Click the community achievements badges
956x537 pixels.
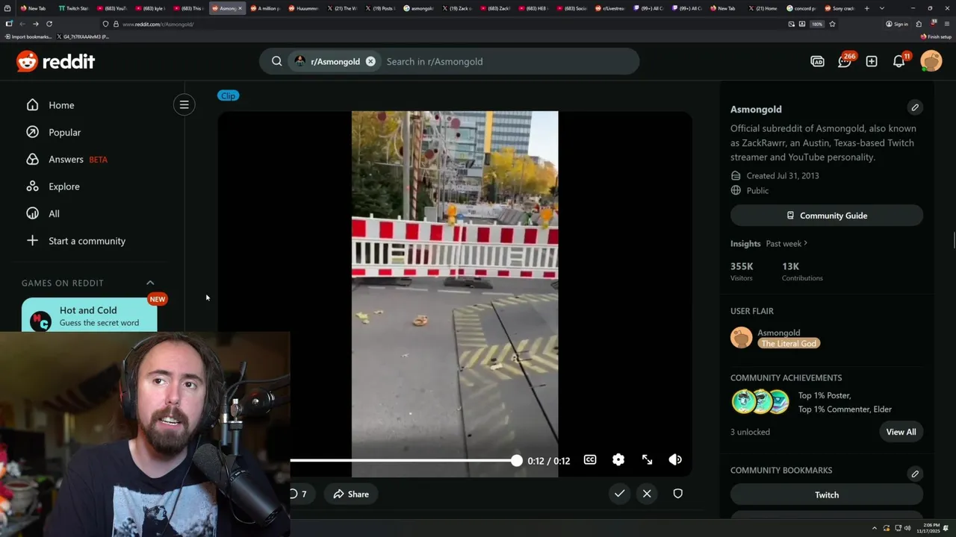point(760,402)
